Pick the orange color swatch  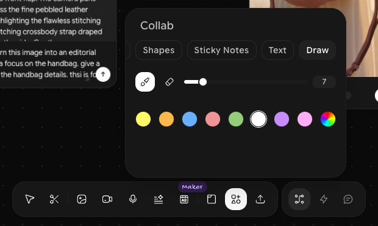pos(166,119)
